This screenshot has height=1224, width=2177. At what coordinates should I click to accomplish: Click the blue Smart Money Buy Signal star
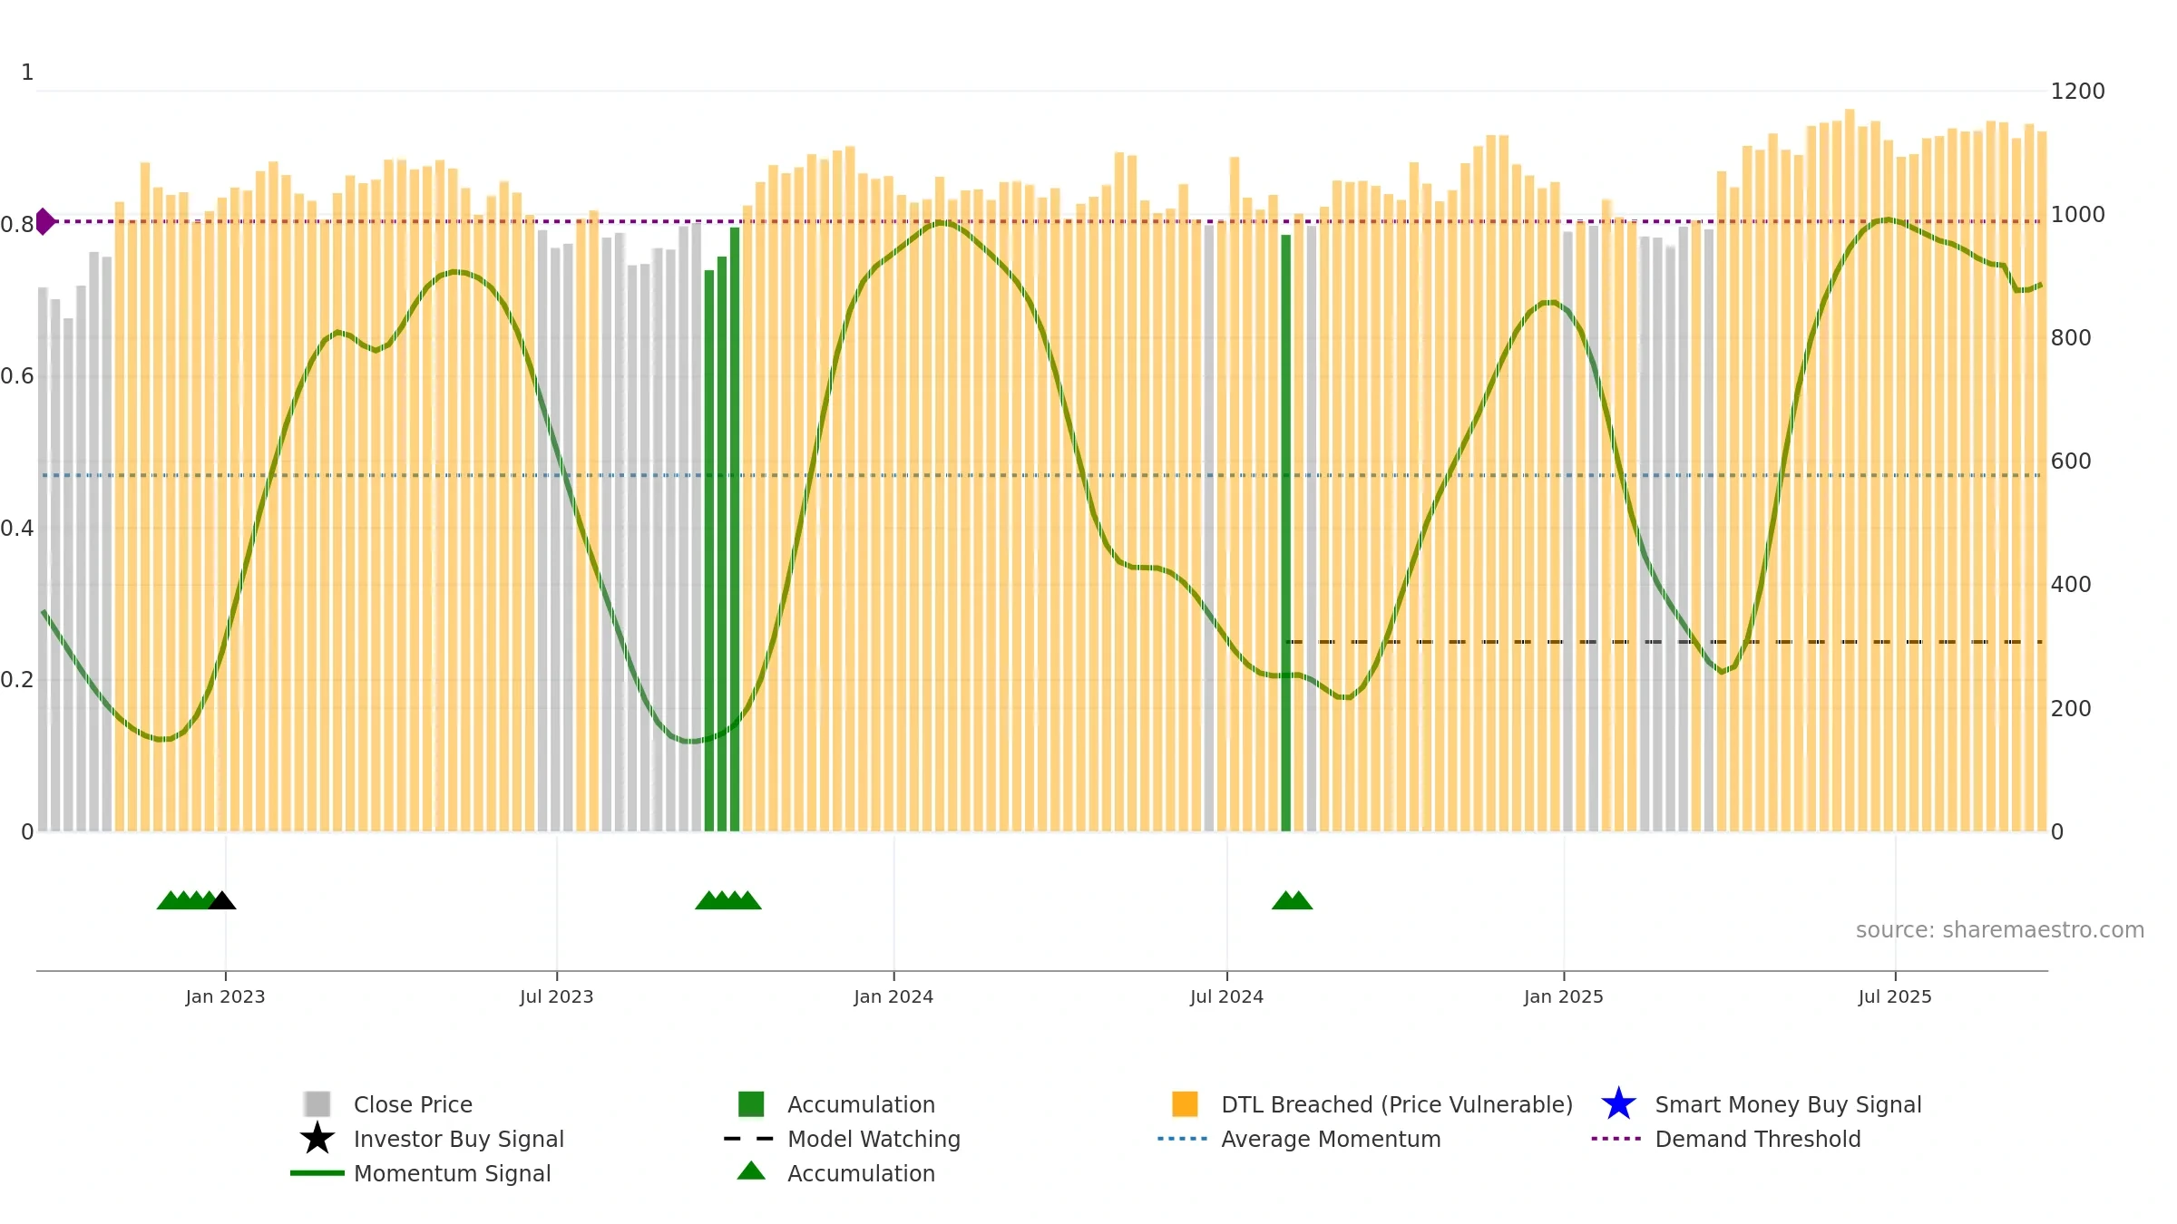tap(1618, 1103)
